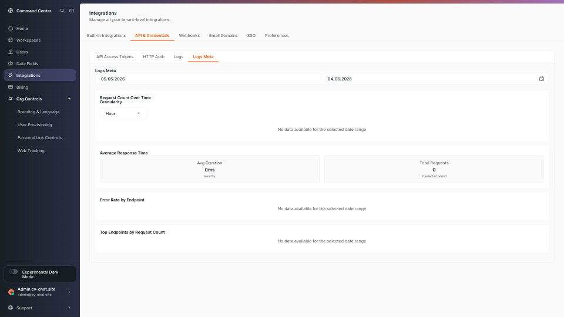Open the Preferences tab
The width and height of the screenshot is (564, 317).
coord(277,36)
